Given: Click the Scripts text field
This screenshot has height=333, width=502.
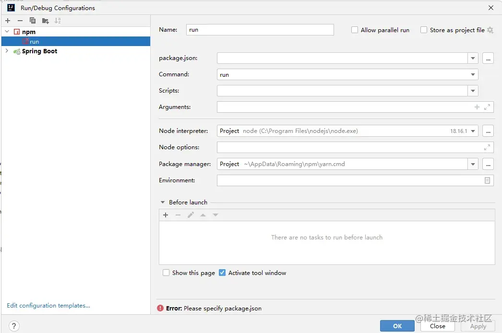Looking at the screenshot, I should [x=342, y=91].
